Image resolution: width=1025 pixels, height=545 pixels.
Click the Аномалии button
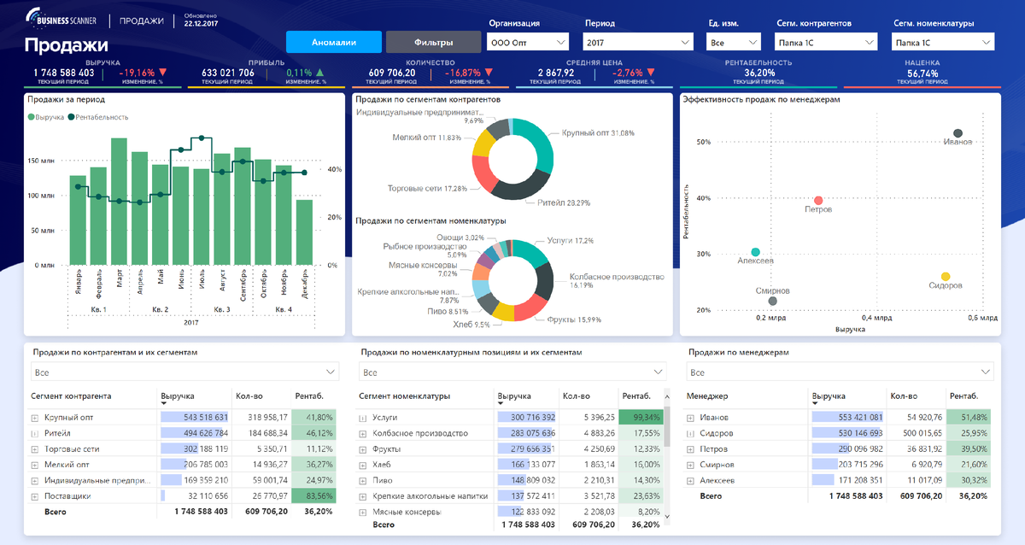[x=333, y=42]
